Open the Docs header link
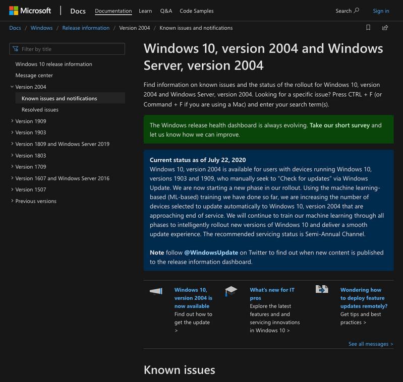403x382 pixels. pos(78,11)
